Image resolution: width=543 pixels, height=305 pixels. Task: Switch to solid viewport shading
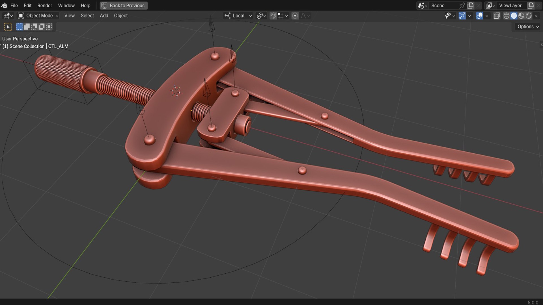(514, 16)
